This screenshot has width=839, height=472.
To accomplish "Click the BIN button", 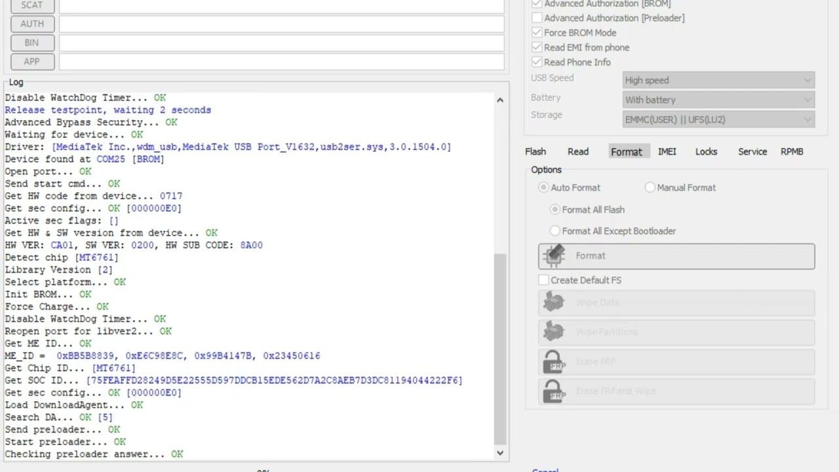I will [x=32, y=43].
